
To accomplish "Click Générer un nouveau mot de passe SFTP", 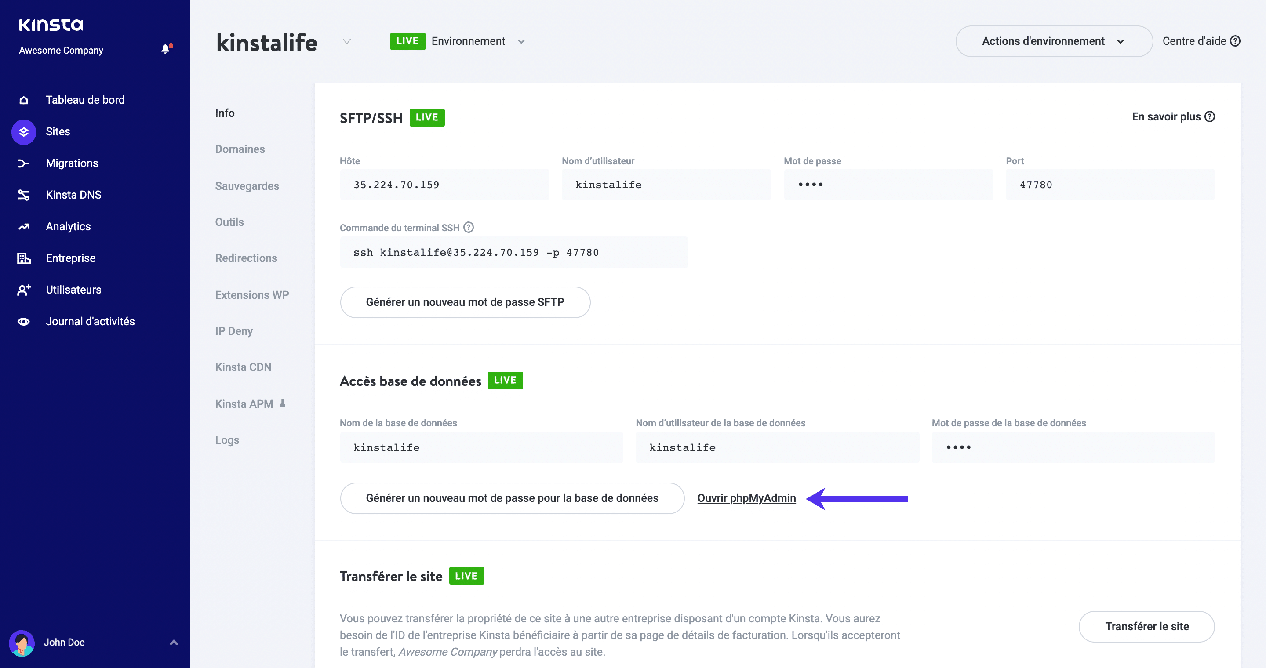I will point(465,302).
